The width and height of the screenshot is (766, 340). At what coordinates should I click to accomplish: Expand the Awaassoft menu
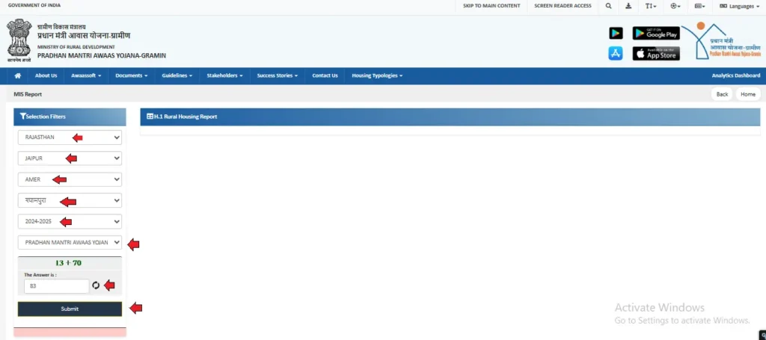coord(86,75)
